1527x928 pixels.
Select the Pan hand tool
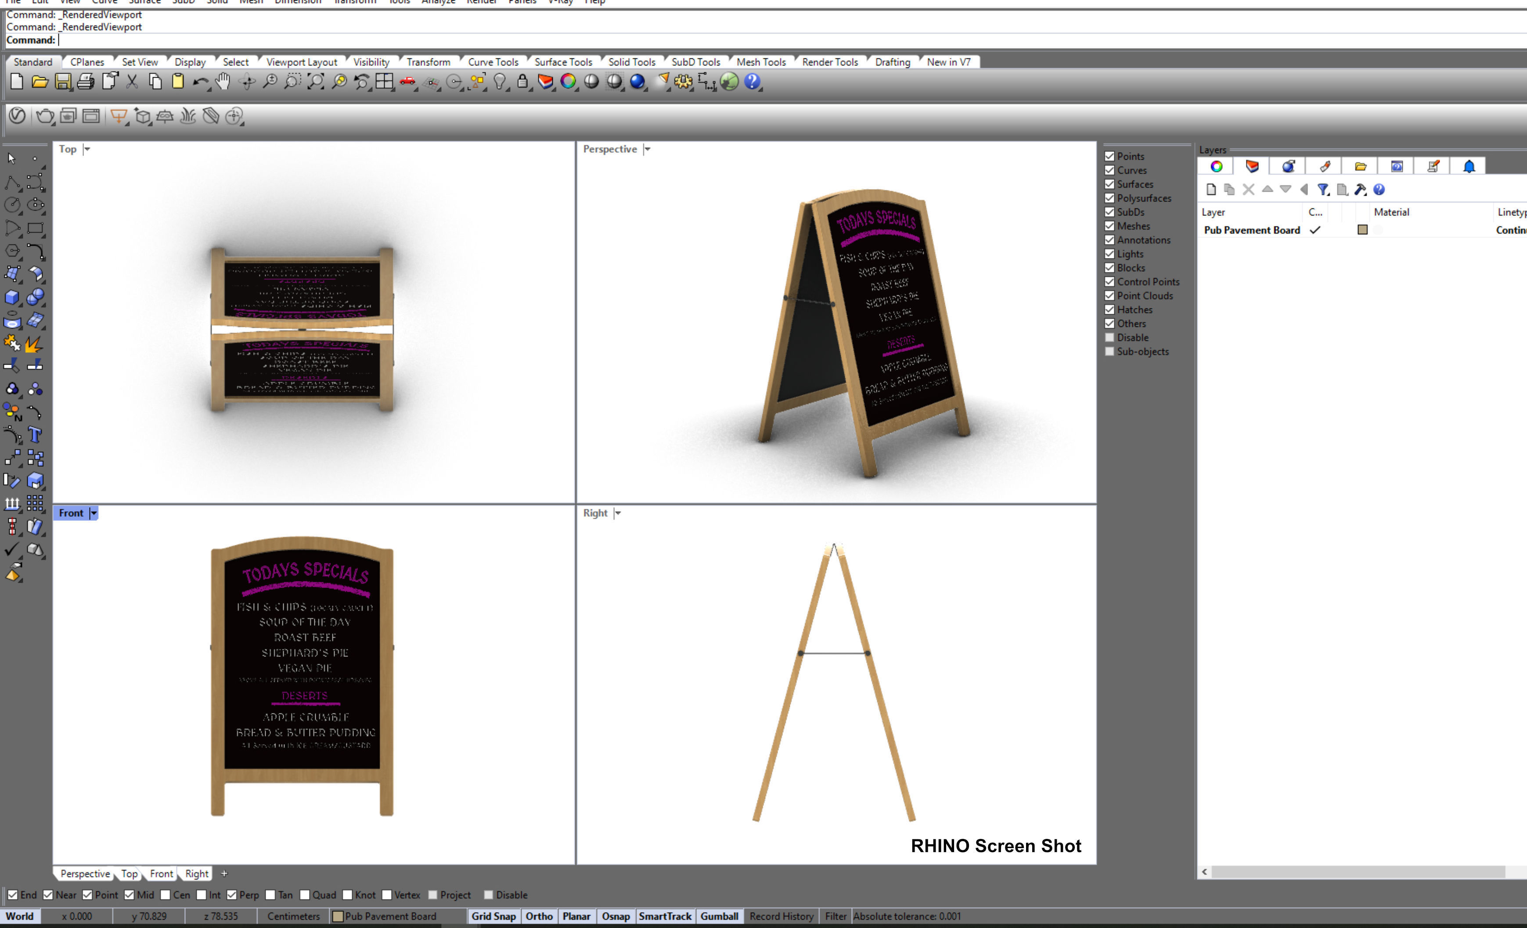(x=223, y=82)
